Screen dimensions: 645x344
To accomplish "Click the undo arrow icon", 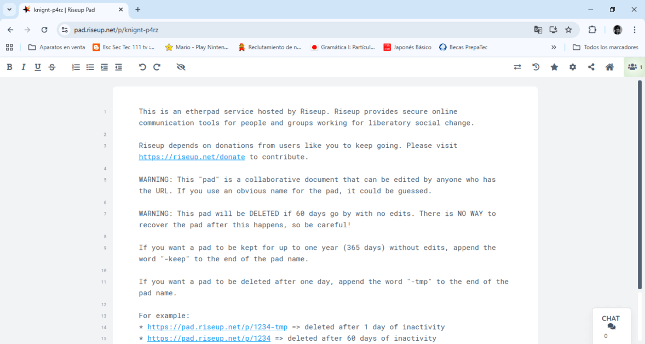I will pyautogui.click(x=142, y=67).
